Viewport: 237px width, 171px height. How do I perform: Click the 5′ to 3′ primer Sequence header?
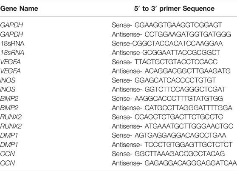pyautogui.click(x=174, y=9)
